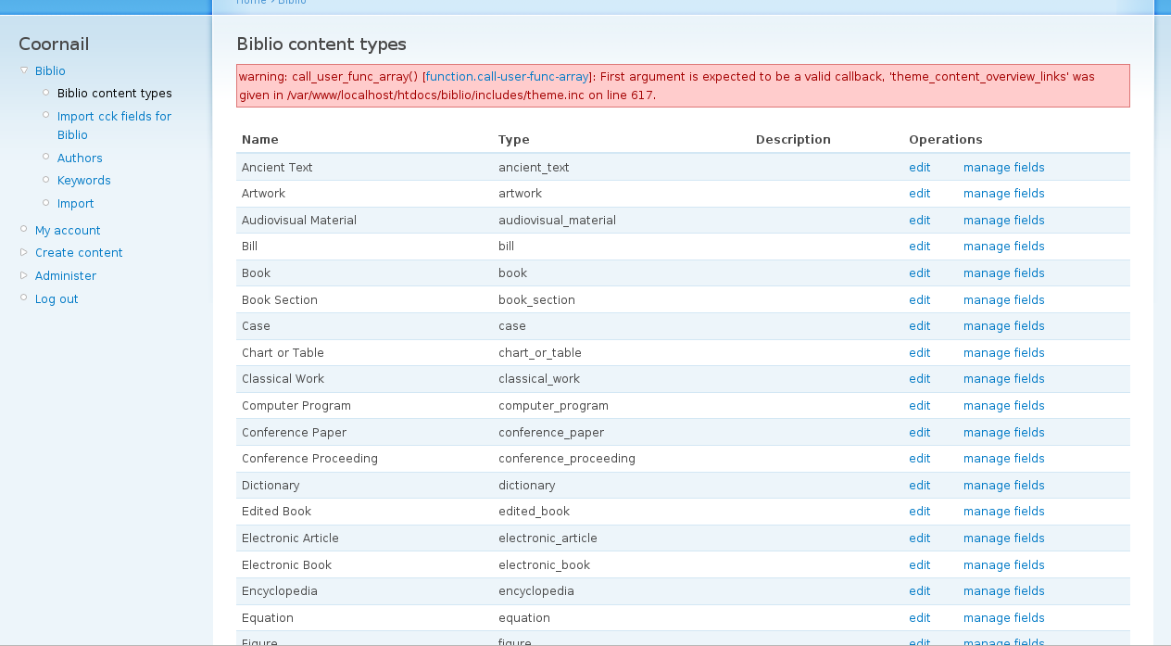Edit the Computer Program type
Image resolution: width=1171 pixels, height=646 pixels.
(919, 406)
